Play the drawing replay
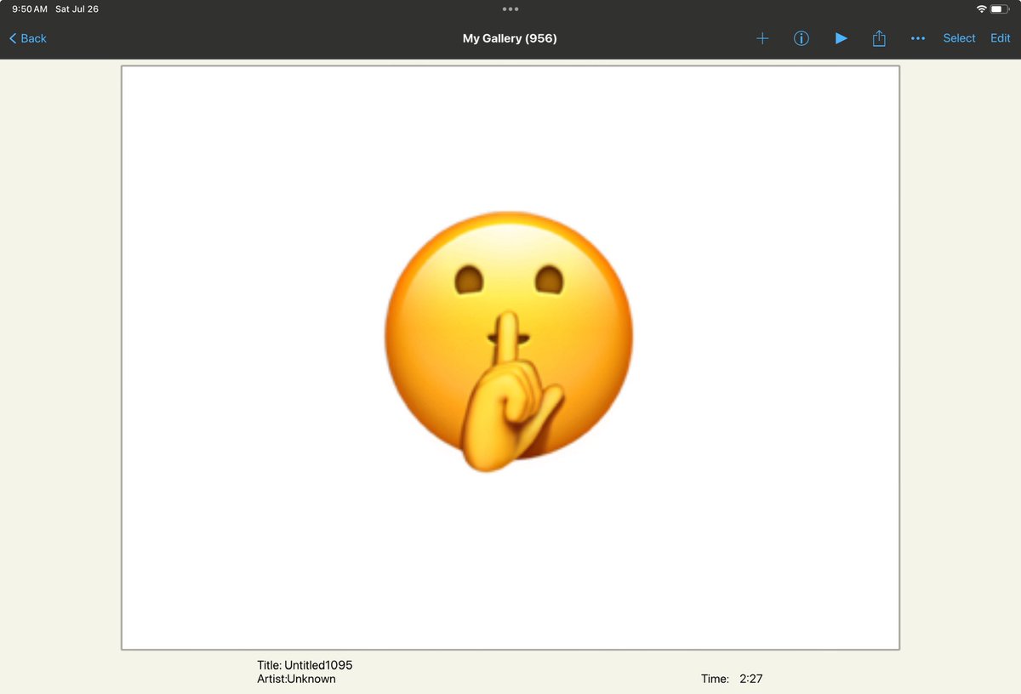 pyautogui.click(x=841, y=38)
